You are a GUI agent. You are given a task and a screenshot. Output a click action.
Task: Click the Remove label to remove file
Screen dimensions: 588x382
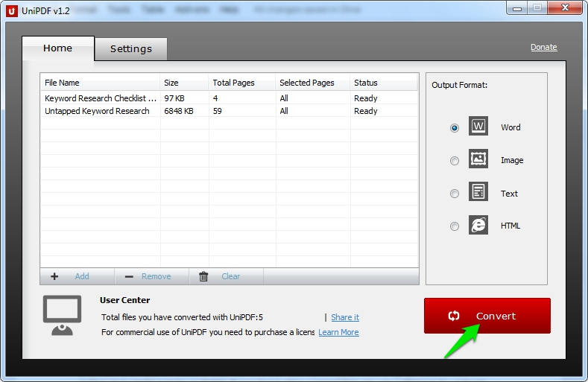[156, 276]
